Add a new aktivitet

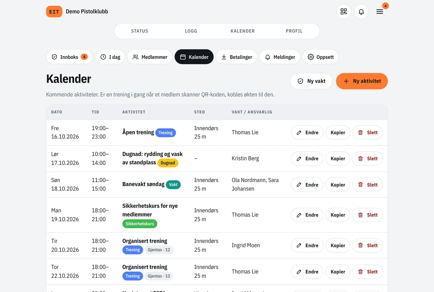click(x=362, y=81)
